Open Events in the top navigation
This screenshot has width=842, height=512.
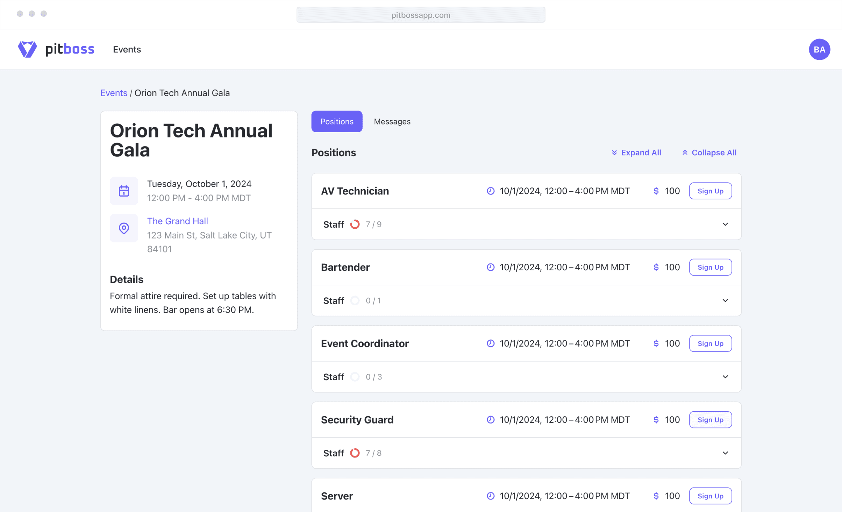pos(127,49)
